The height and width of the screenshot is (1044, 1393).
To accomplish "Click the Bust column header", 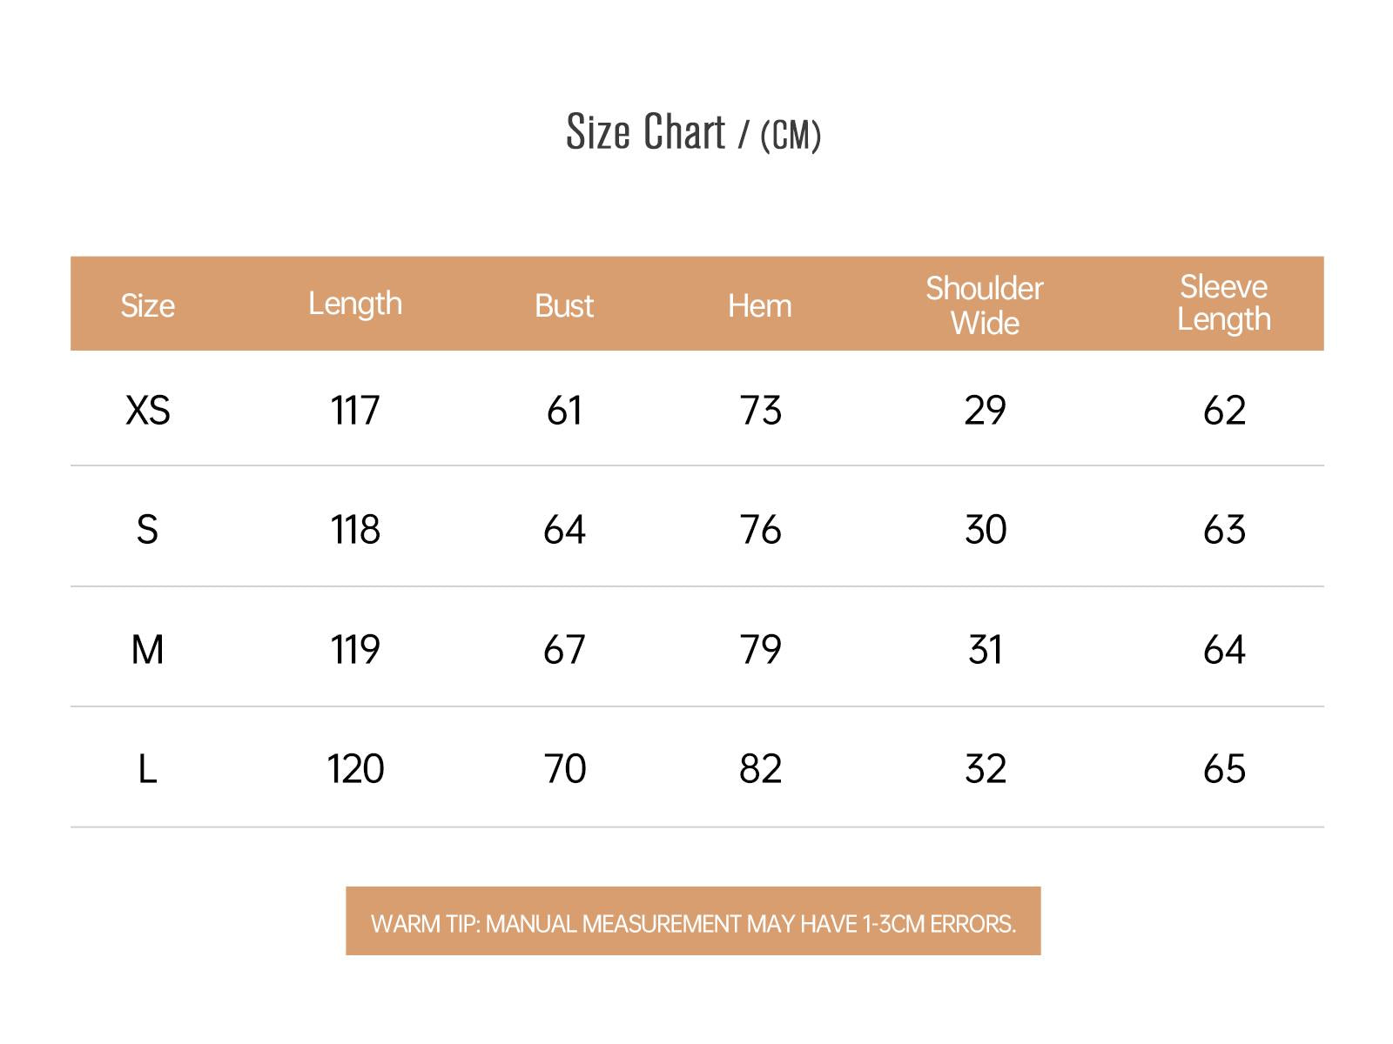I will [564, 305].
